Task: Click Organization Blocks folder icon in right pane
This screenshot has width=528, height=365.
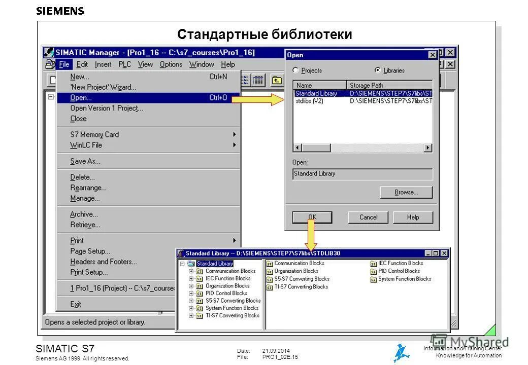Action: [270, 271]
